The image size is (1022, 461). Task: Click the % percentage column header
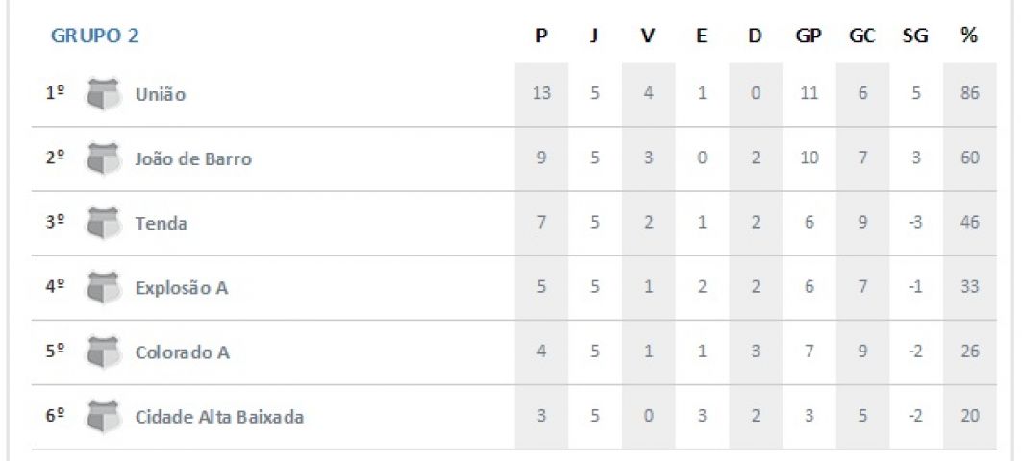tap(969, 36)
